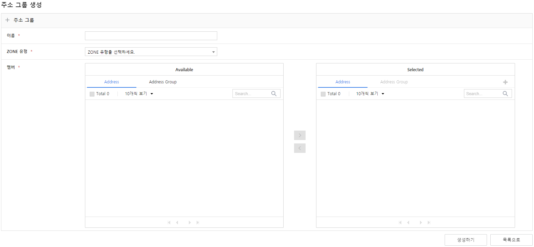Check the select-all box in Available panel
The height and width of the screenshot is (247, 534).
[x=92, y=94]
